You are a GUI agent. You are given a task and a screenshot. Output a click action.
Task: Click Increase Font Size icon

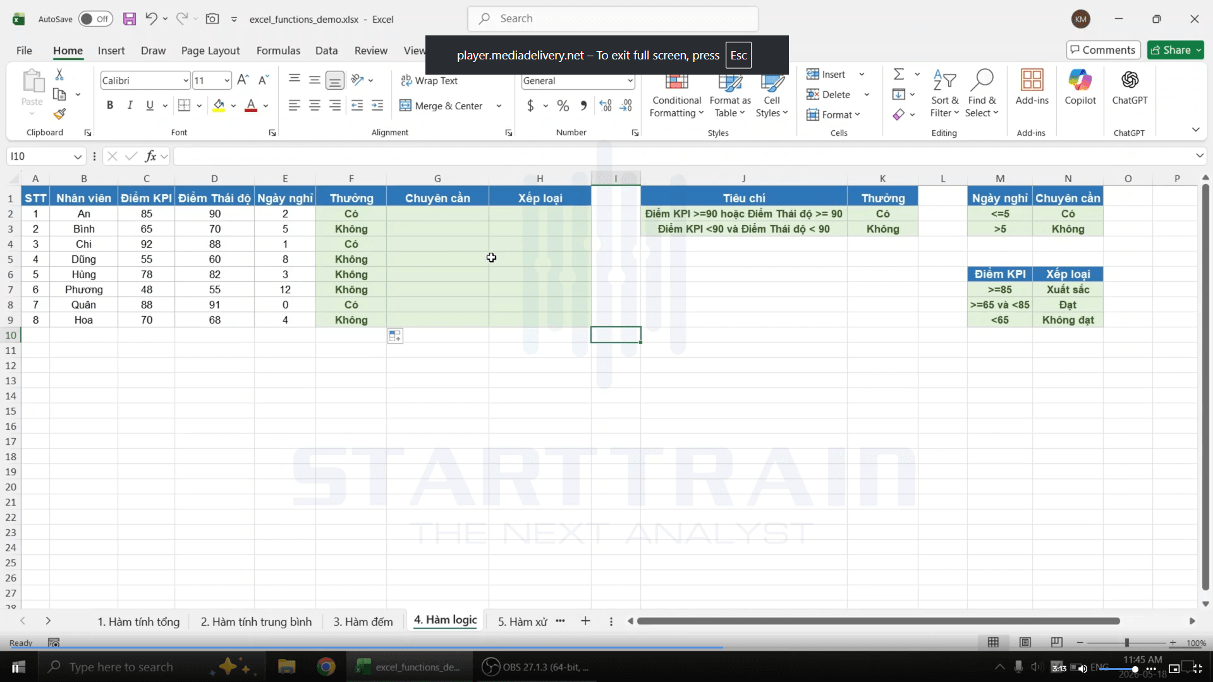(243, 80)
